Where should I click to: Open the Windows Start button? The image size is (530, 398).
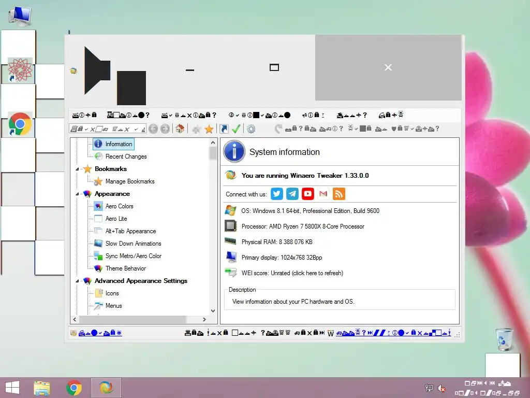(x=12, y=388)
